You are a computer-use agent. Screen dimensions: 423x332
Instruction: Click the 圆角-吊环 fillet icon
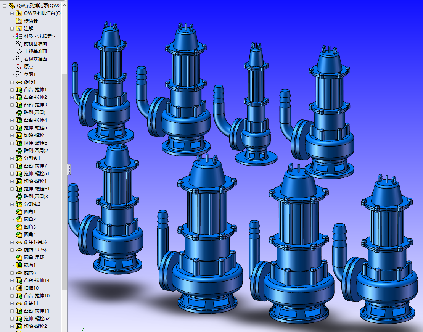(19, 258)
